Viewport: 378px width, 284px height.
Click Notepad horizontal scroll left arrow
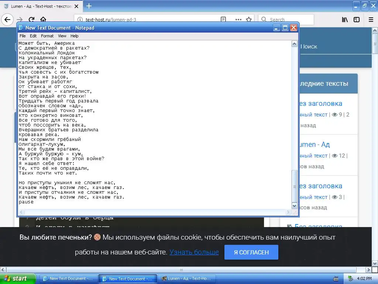point(21,212)
